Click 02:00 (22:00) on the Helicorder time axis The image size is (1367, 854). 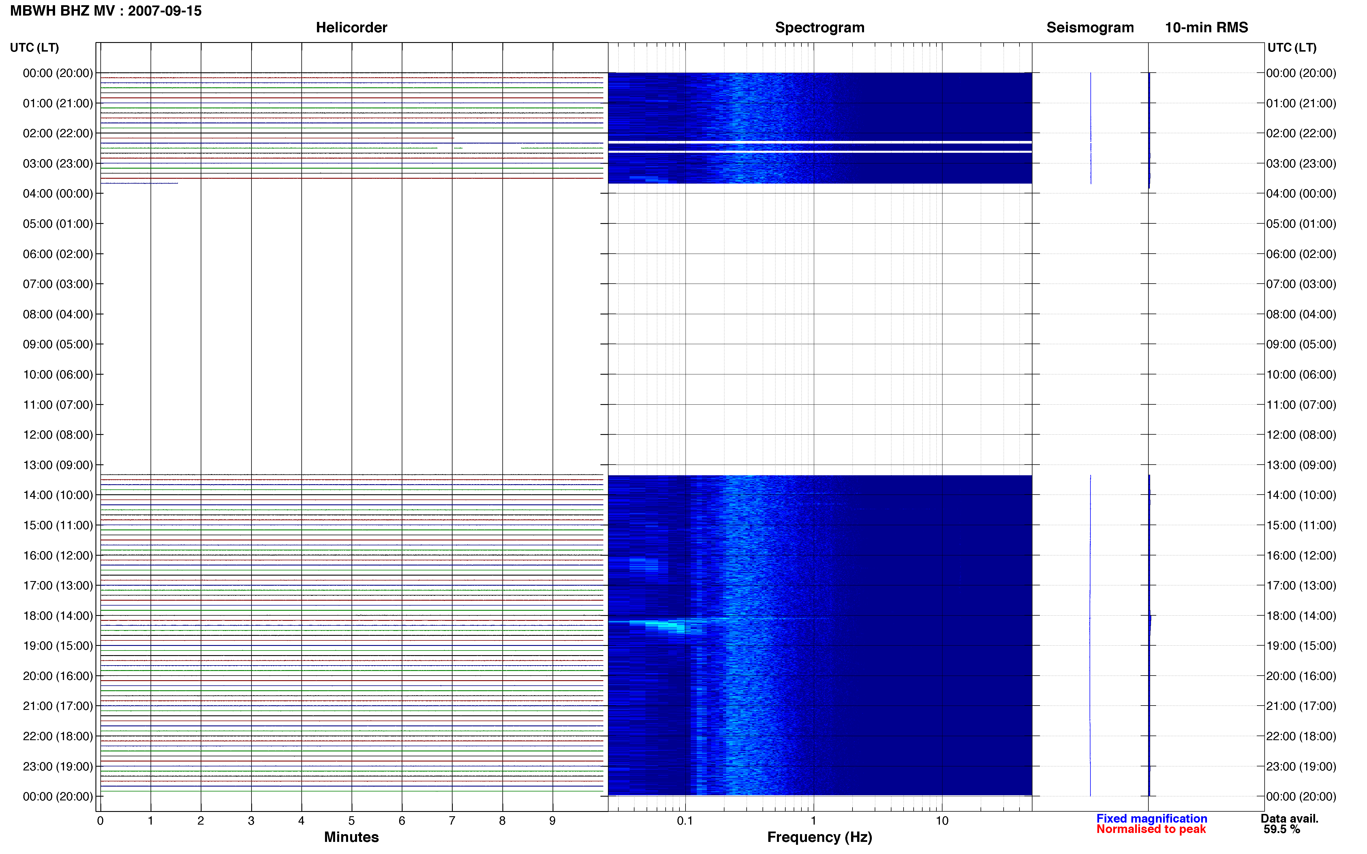click(58, 133)
